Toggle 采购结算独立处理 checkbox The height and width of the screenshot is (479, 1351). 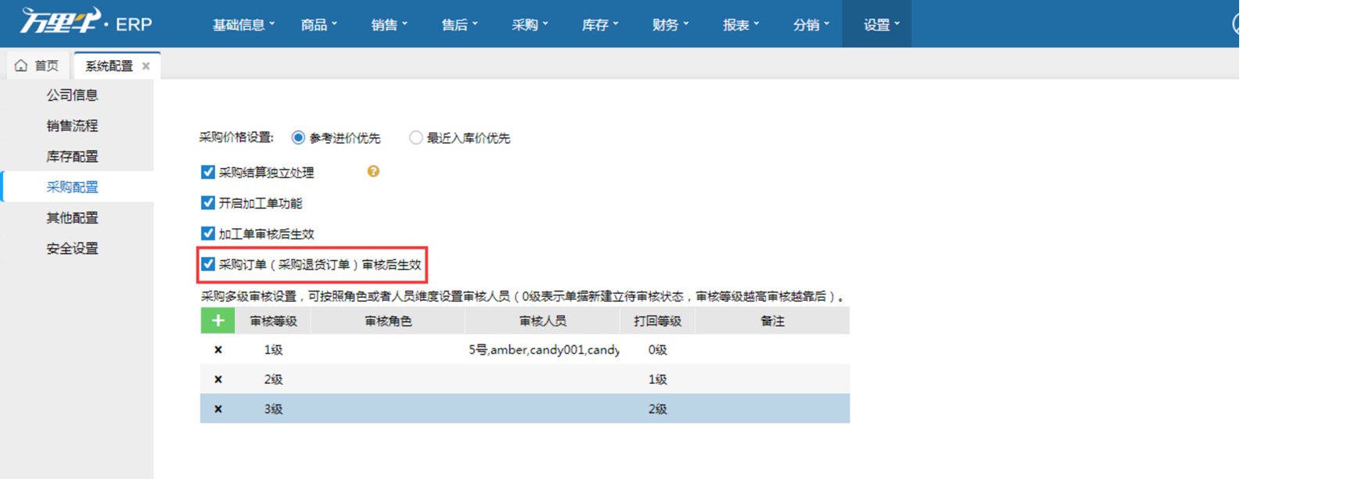pyautogui.click(x=208, y=172)
